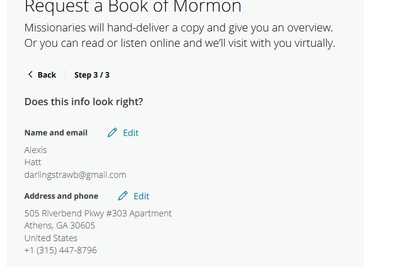The height and width of the screenshot is (267, 416).
Task: Open the Edit link for Name and email
Action: tap(131, 133)
